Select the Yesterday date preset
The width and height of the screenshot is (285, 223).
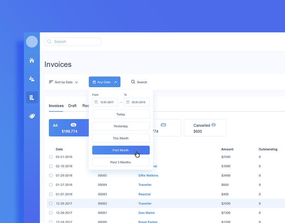click(x=121, y=126)
